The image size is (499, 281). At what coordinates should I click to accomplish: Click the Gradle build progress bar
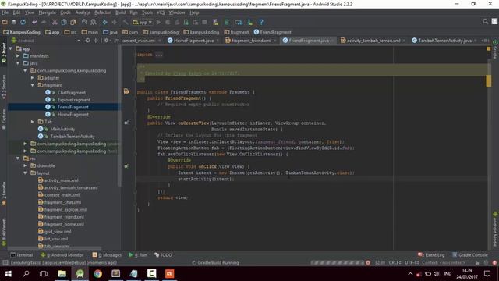point(338,263)
